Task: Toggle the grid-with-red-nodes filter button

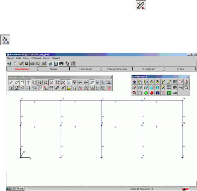Action: click(x=40, y=88)
